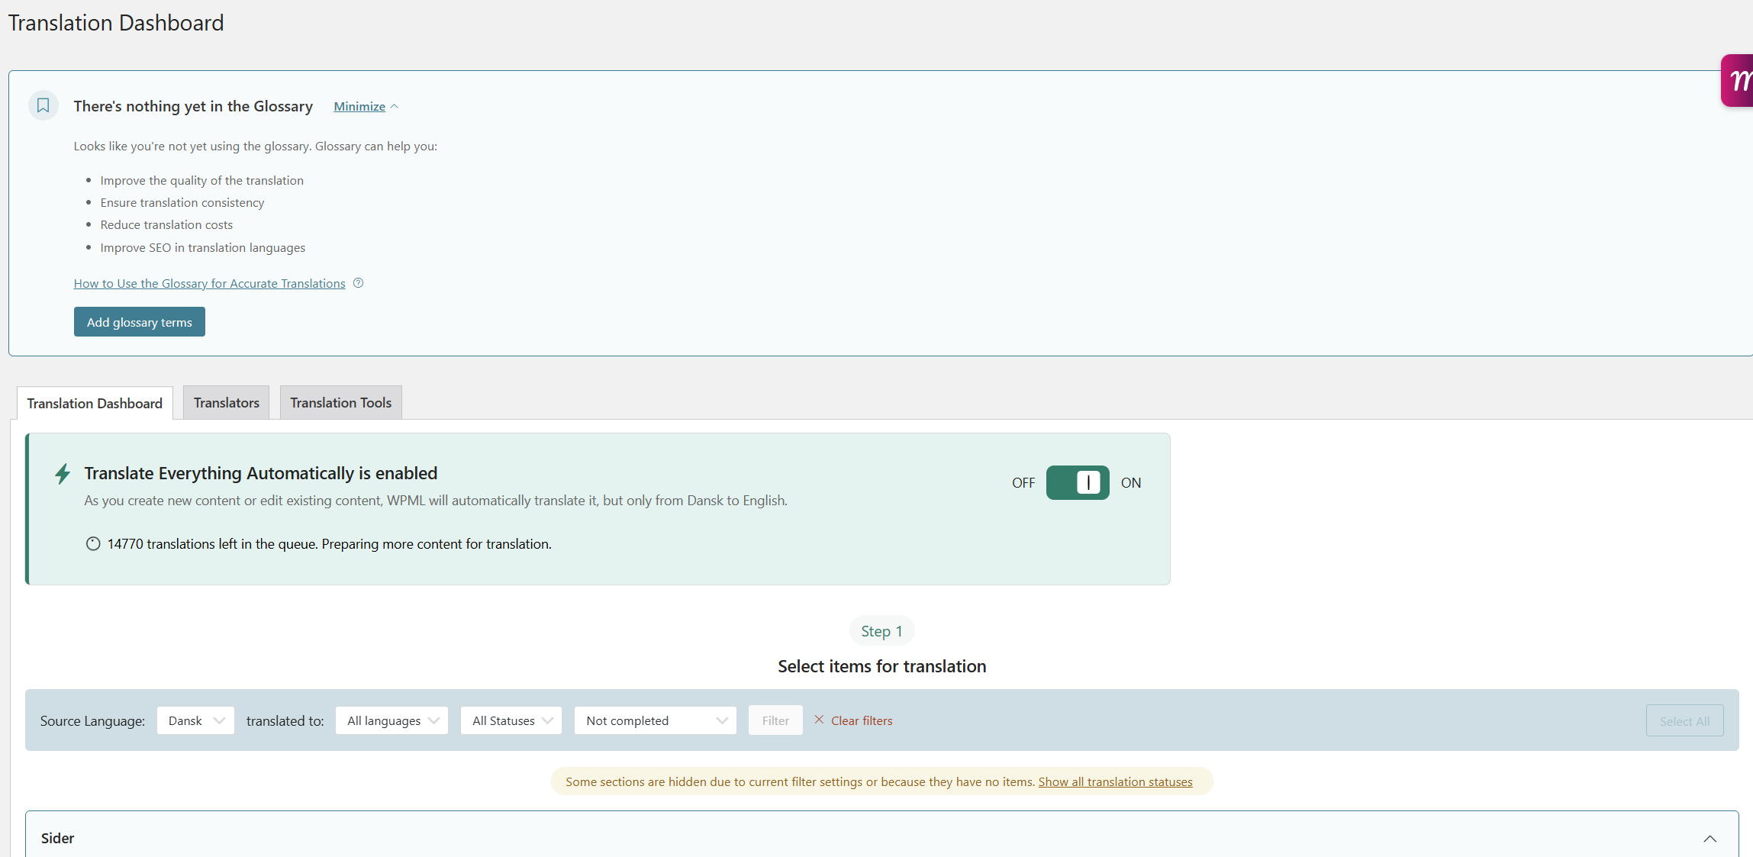Click the Add glossary terms button

(140, 322)
